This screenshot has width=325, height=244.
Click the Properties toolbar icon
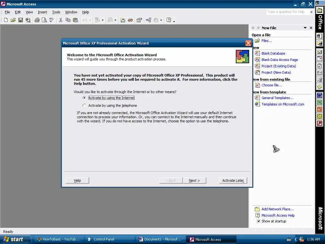pos(139,20)
